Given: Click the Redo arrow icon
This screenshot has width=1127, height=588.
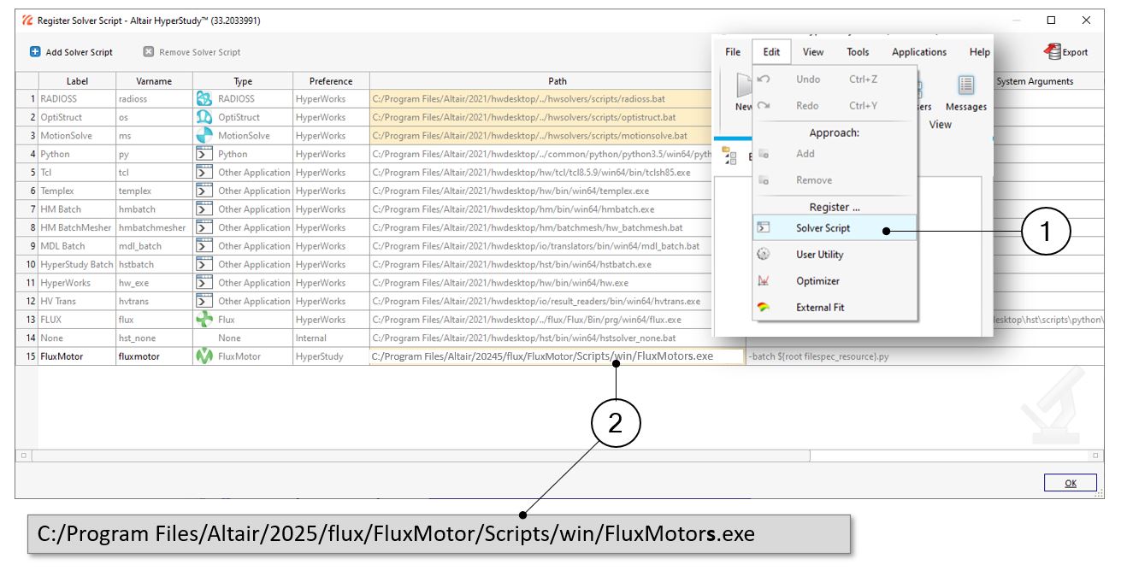Looking at the screenshot, I should coord(764,106).
